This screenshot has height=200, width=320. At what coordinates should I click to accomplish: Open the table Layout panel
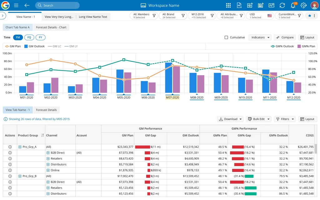click(307, 119)
